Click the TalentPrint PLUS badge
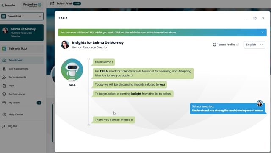Screen dimensions: 271x153 [77, 3]
